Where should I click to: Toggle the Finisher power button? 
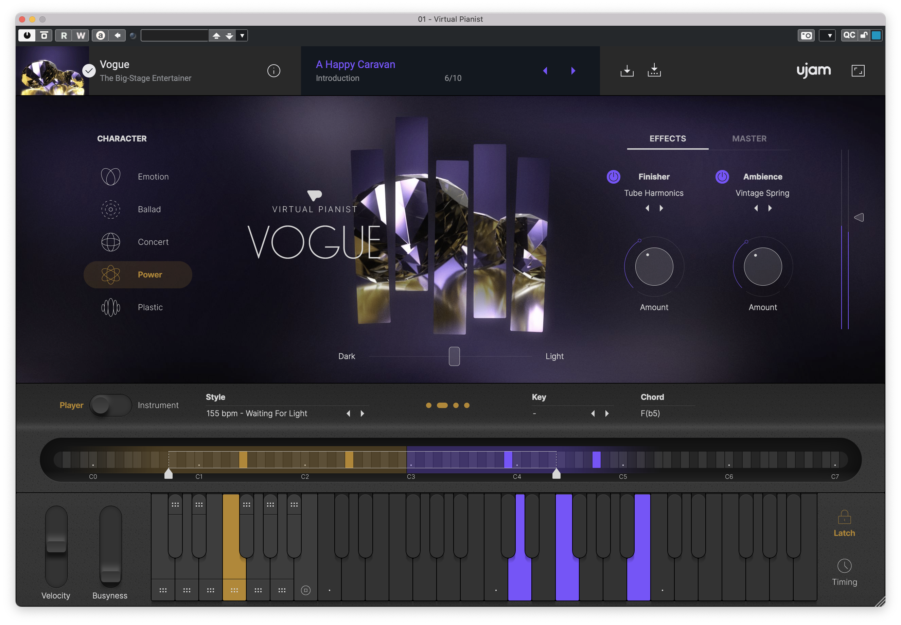click(613, 176)
